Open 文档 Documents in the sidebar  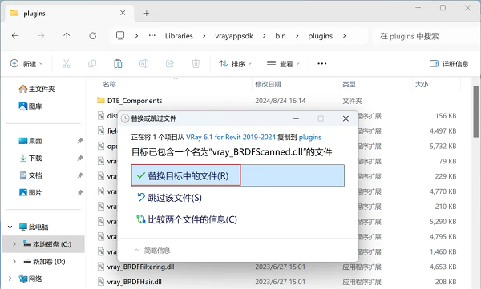30,175
